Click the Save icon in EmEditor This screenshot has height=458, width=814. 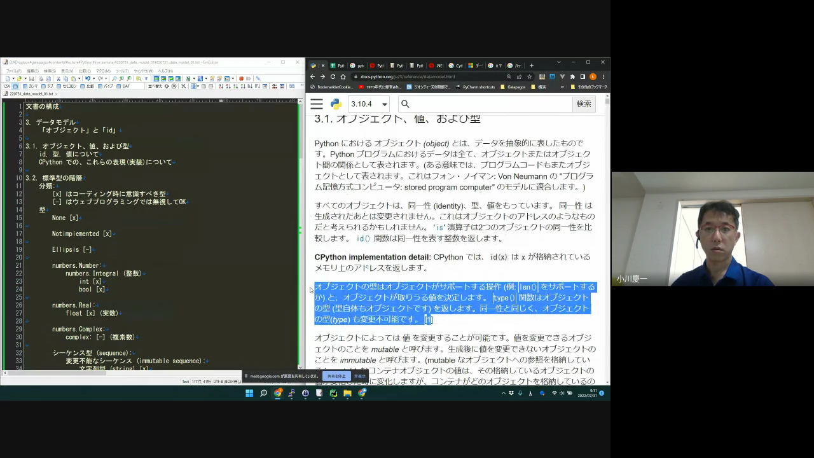(x=31, y=78)
